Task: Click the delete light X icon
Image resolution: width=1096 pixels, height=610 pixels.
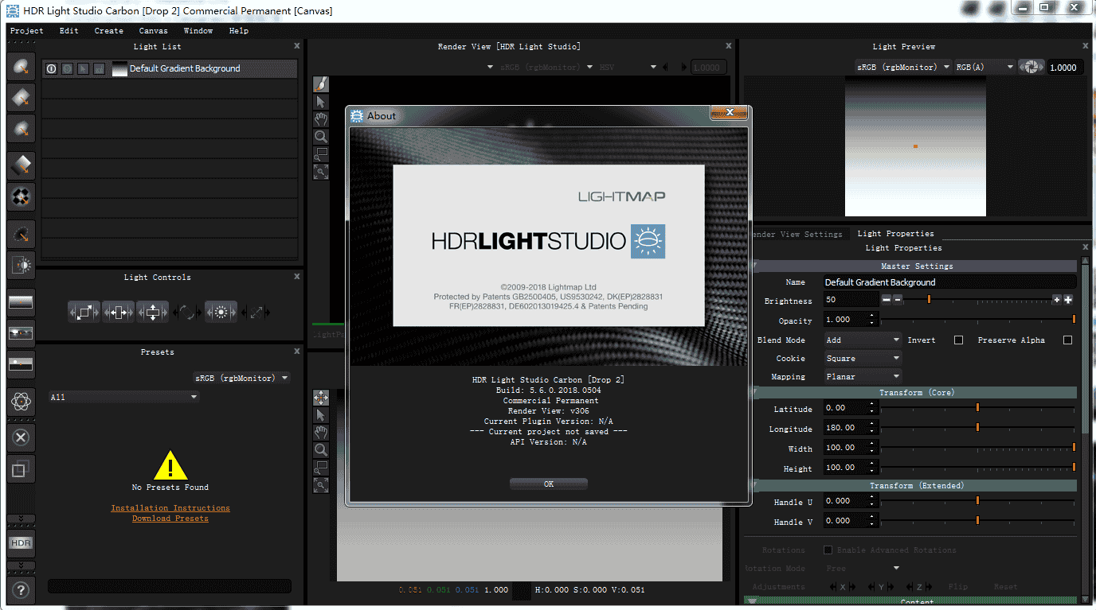Action: coord(20,437)
